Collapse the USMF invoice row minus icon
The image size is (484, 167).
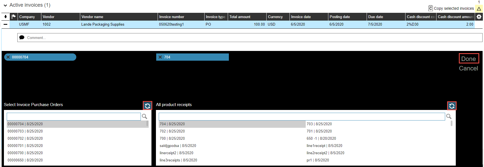tap(5, 24)
